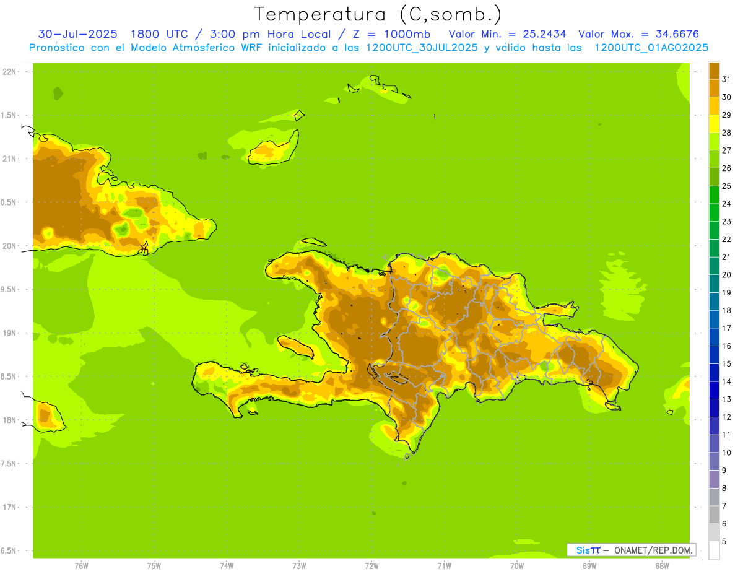This screenshot has width=743, height=574.
Task: Click the "19N" latitude axis label
Action: pos(9,333)
